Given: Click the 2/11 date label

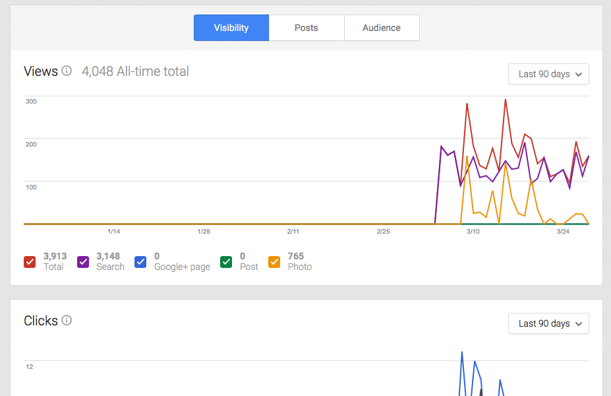Looking at the screenshot, I should tap(293, 232).
